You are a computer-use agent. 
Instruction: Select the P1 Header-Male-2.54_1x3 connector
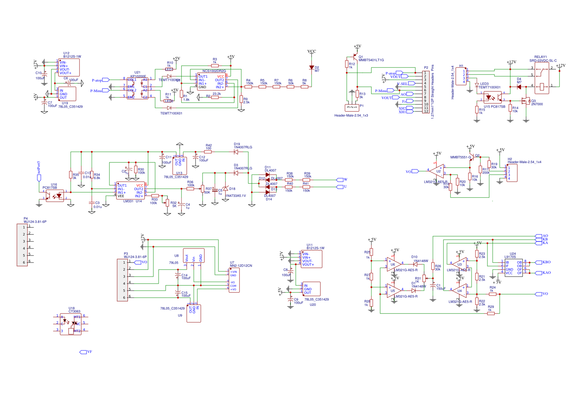click(x=352, y=108)
